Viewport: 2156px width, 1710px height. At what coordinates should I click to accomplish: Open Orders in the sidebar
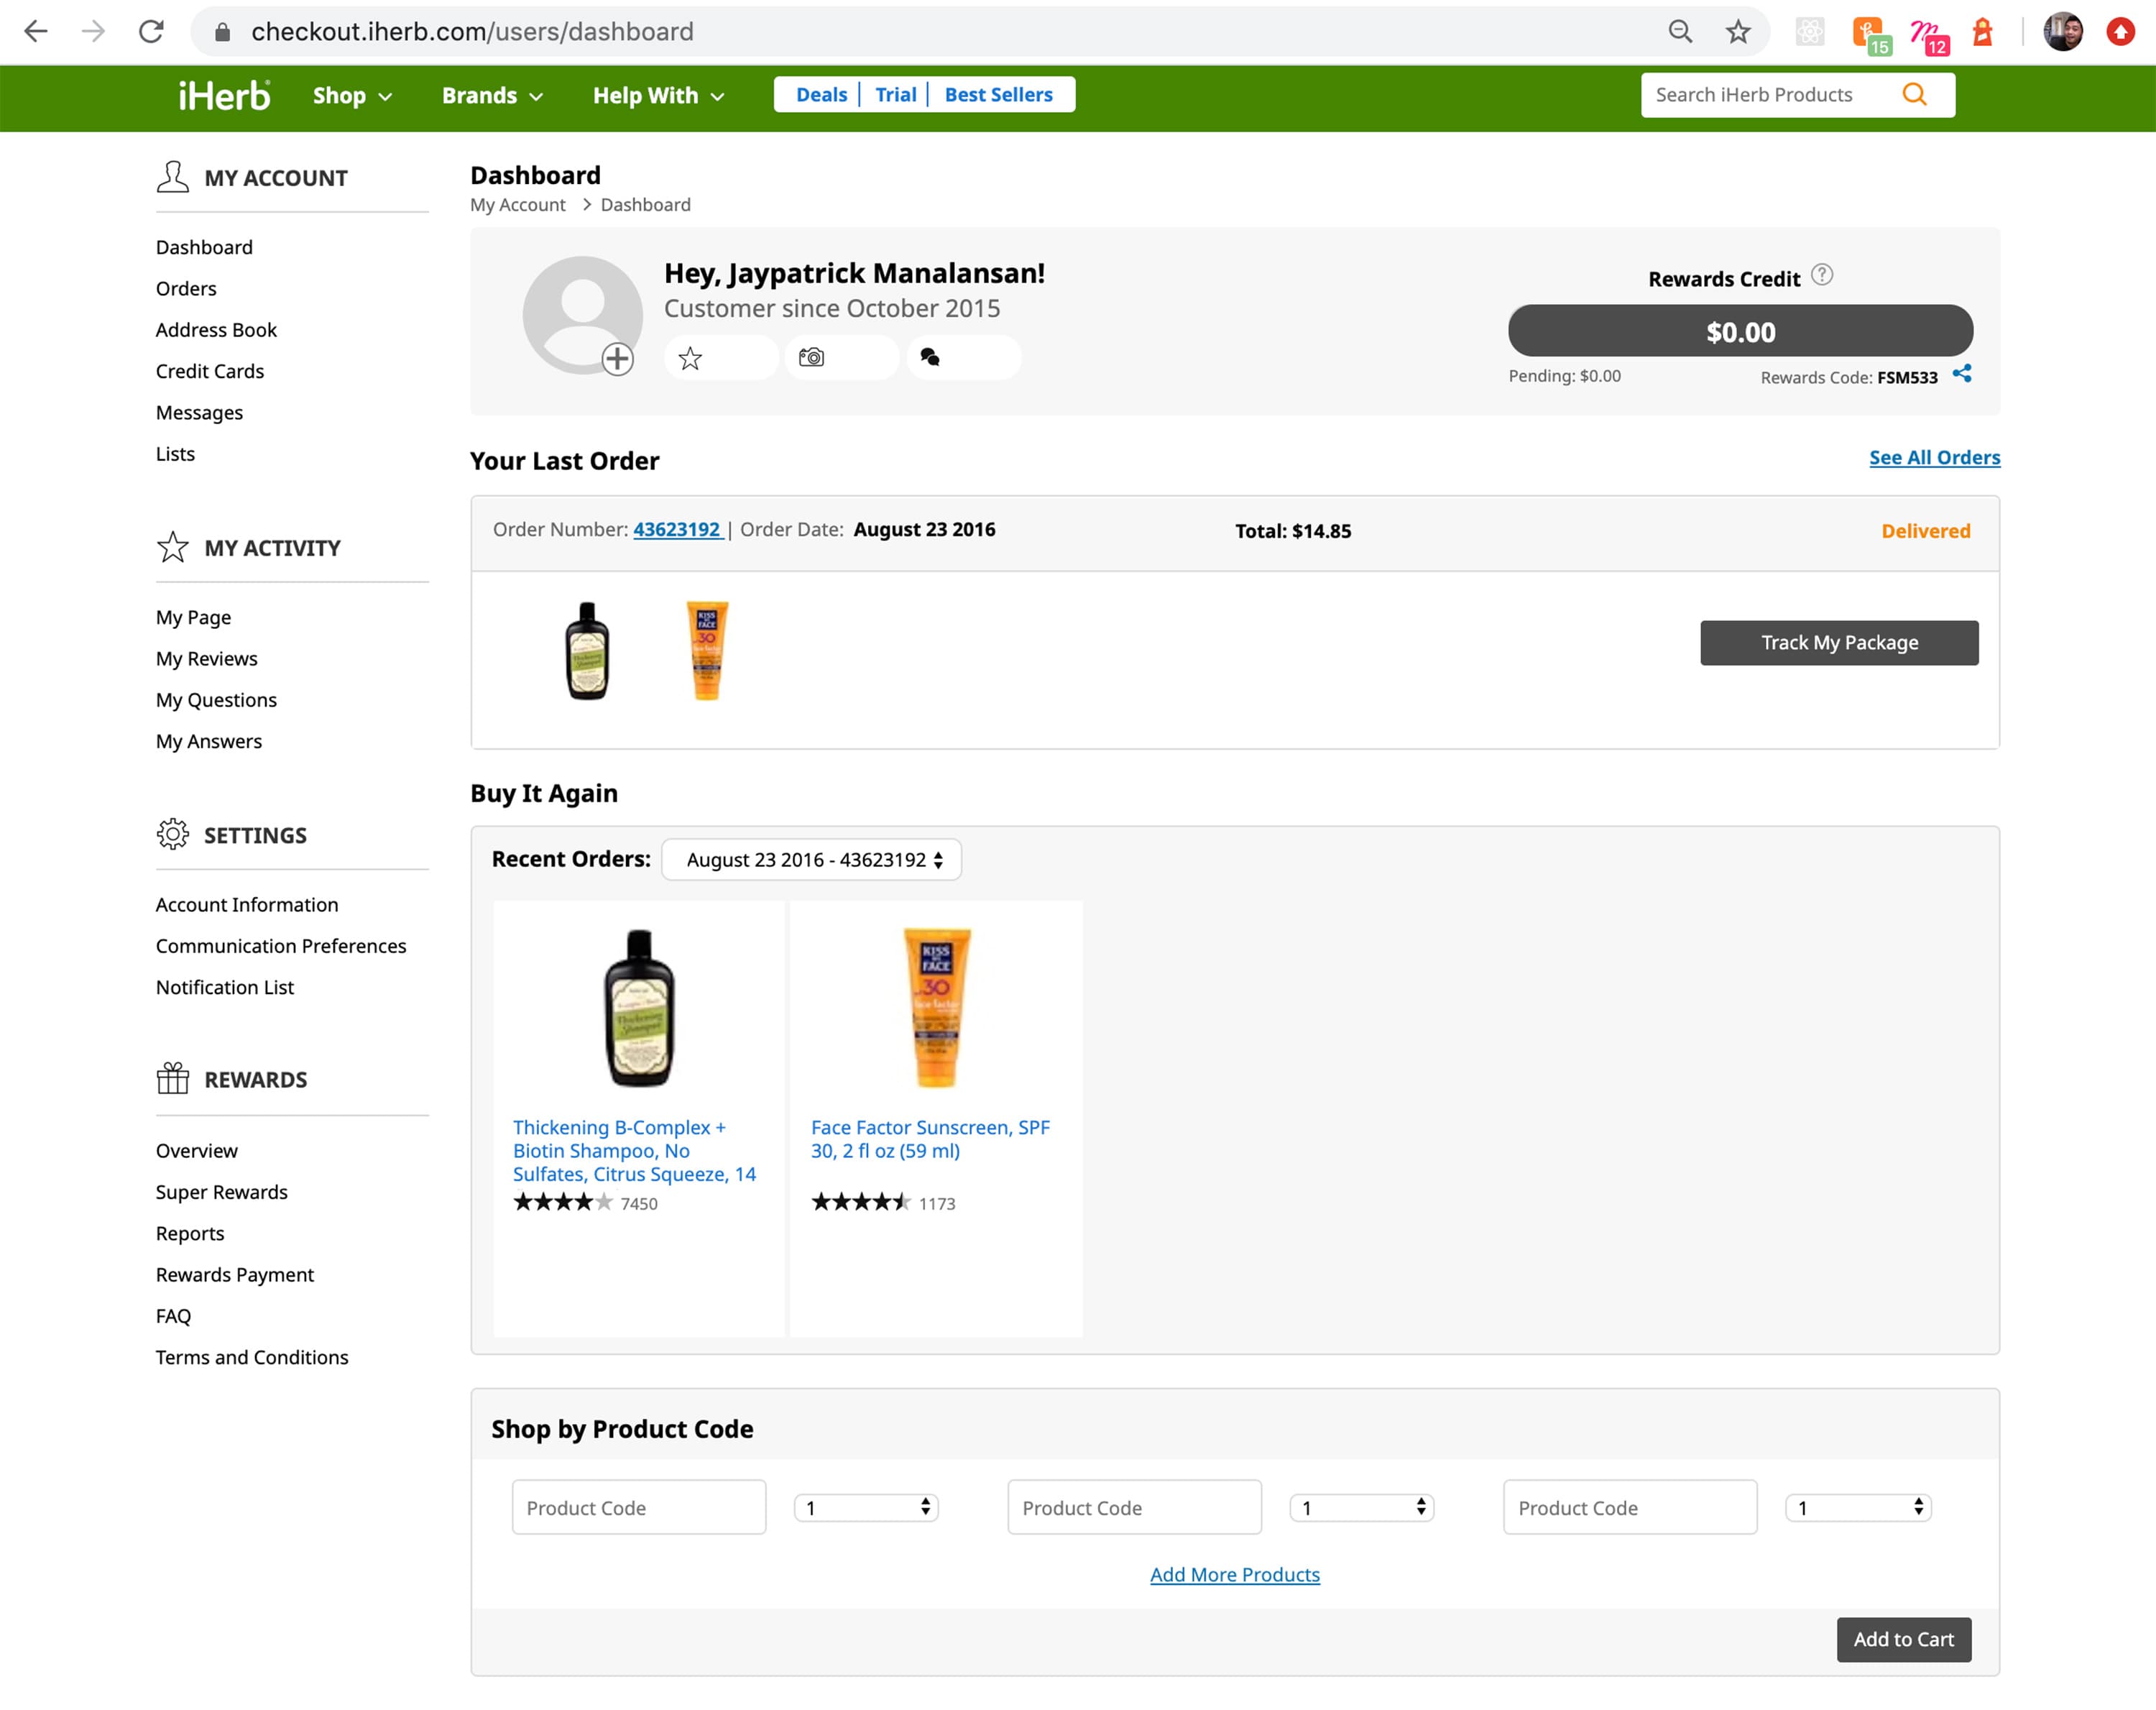click(x=186, y=288)
